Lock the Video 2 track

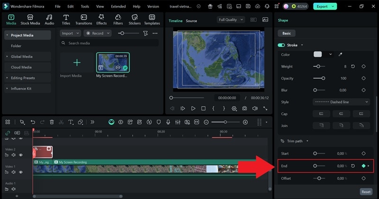pos(7,155)
